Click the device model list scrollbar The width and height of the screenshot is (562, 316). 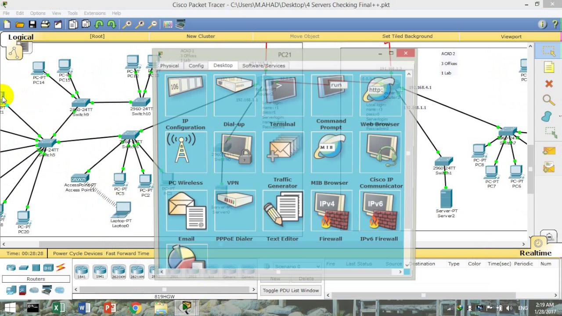tap(165, 290)
